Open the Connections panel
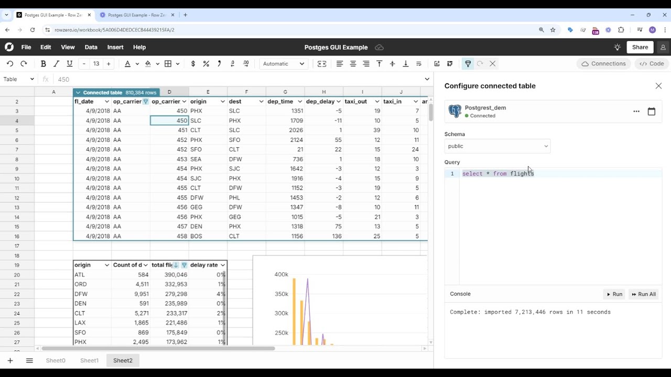Image resolution: width=671 pixels, height=377 pixels. click(603, 64)
